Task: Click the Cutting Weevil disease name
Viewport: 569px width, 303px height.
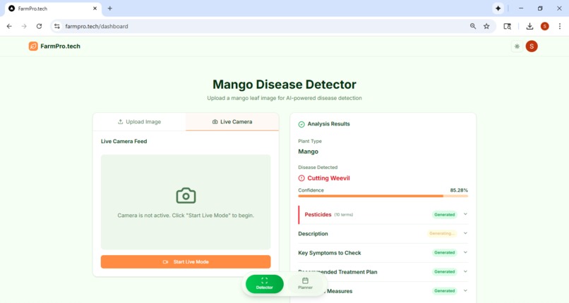Action: [328, 178]
